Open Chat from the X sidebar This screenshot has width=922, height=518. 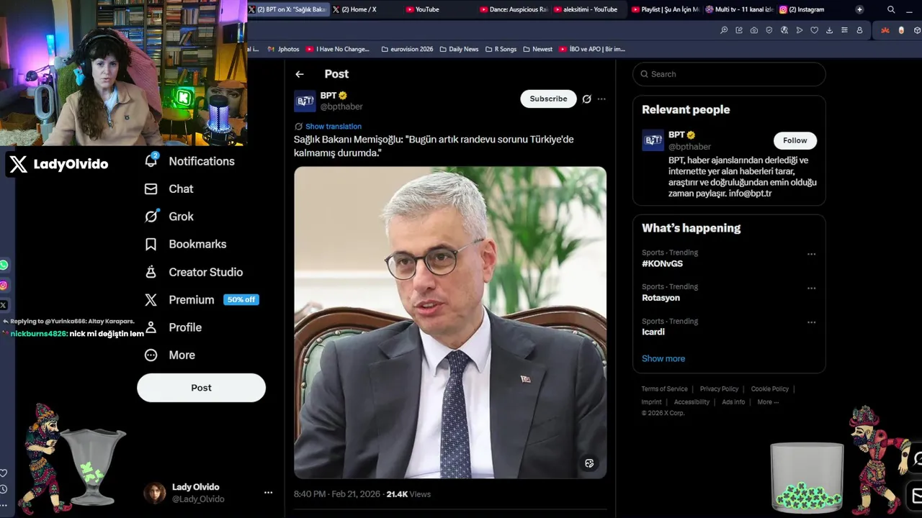169,188
